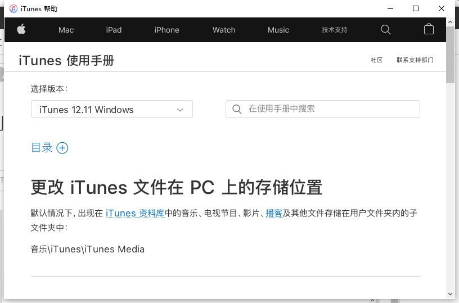Expand the 目录 plus circle icon
459x303 pixels.
(62, 148)
